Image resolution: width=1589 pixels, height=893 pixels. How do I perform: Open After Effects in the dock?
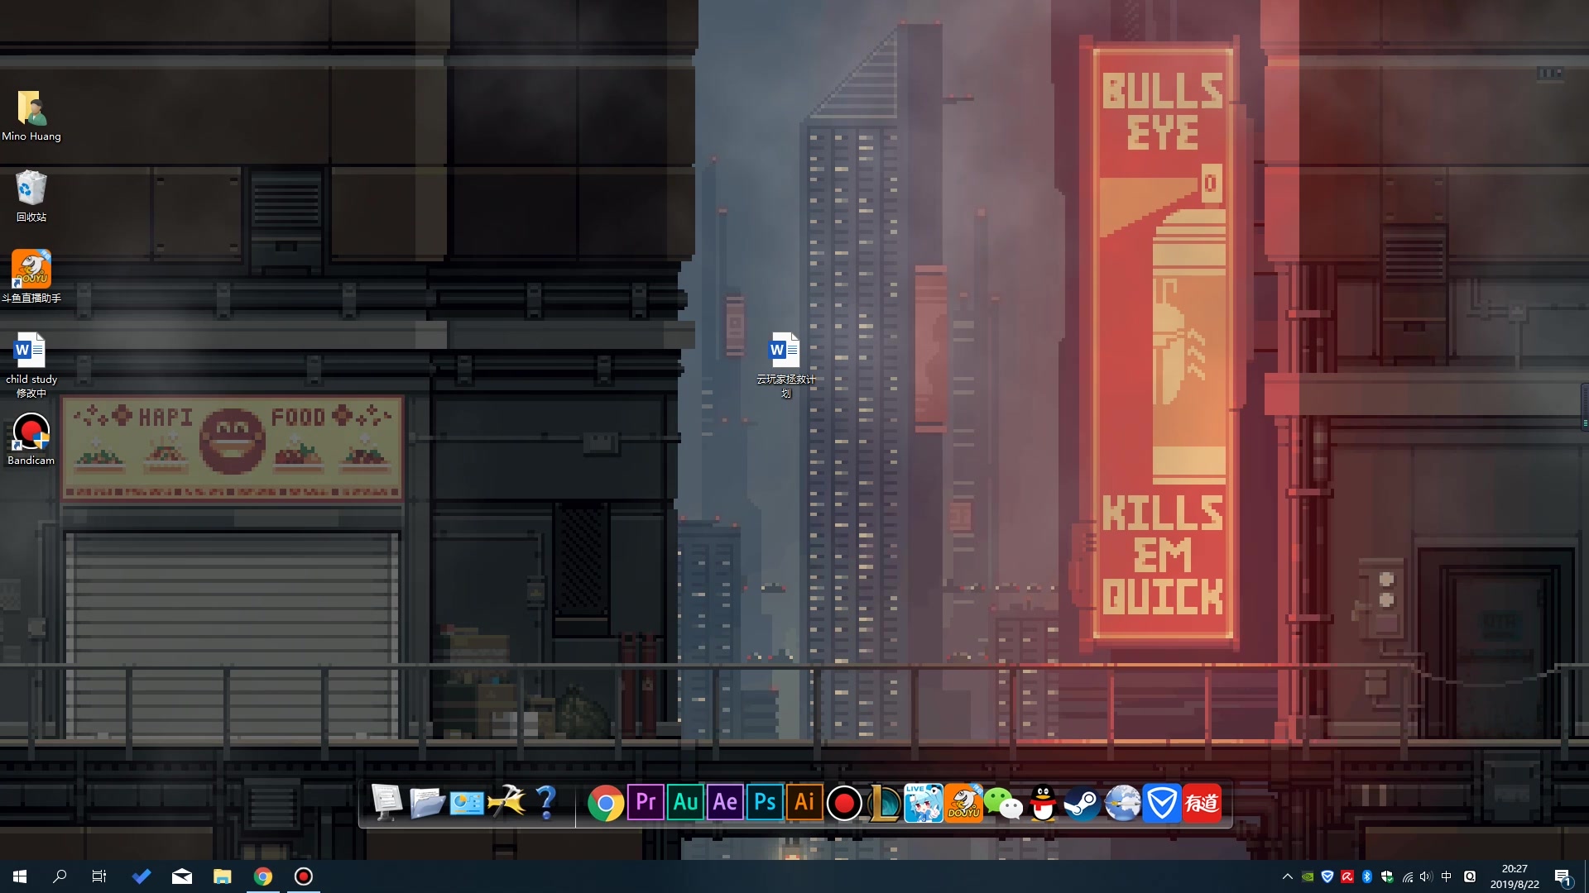pos(725,803)
